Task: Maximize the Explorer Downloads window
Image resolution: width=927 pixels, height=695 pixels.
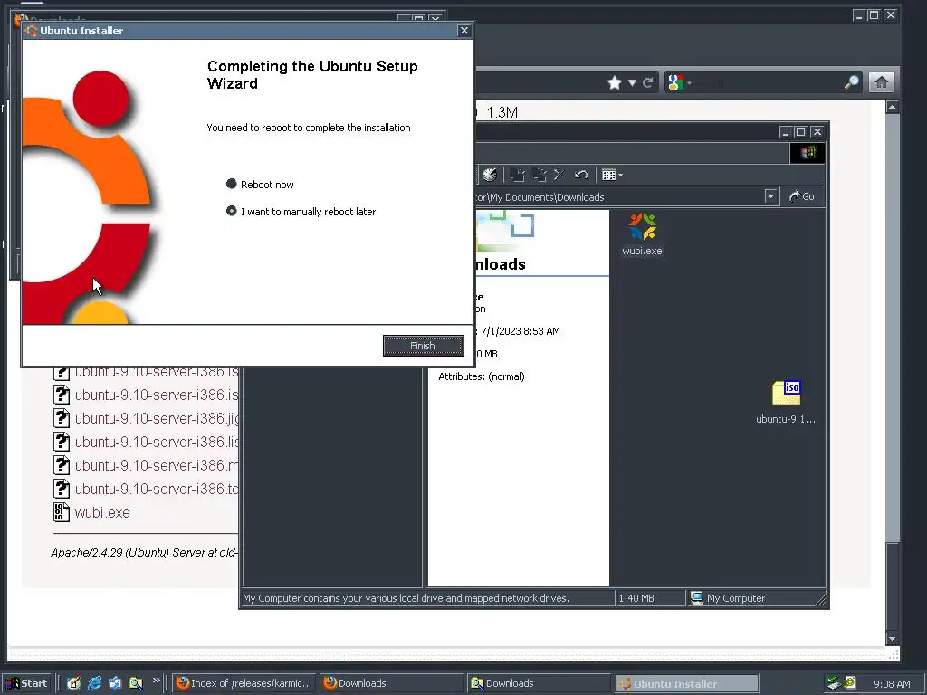Action: 800,132
